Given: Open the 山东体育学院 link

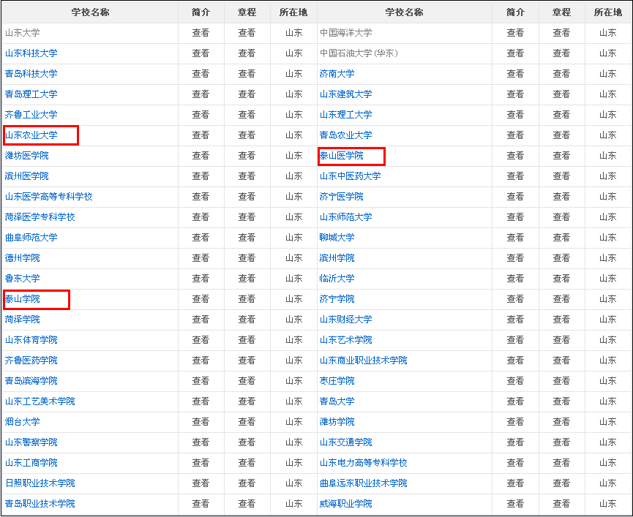Looking at the screenshot, I should [31, 340].
